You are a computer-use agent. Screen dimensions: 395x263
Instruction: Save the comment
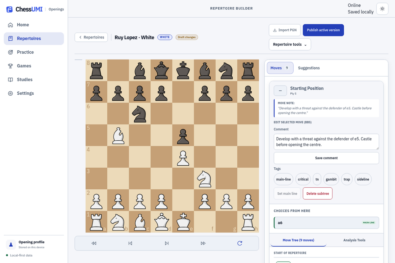(326, 158)
